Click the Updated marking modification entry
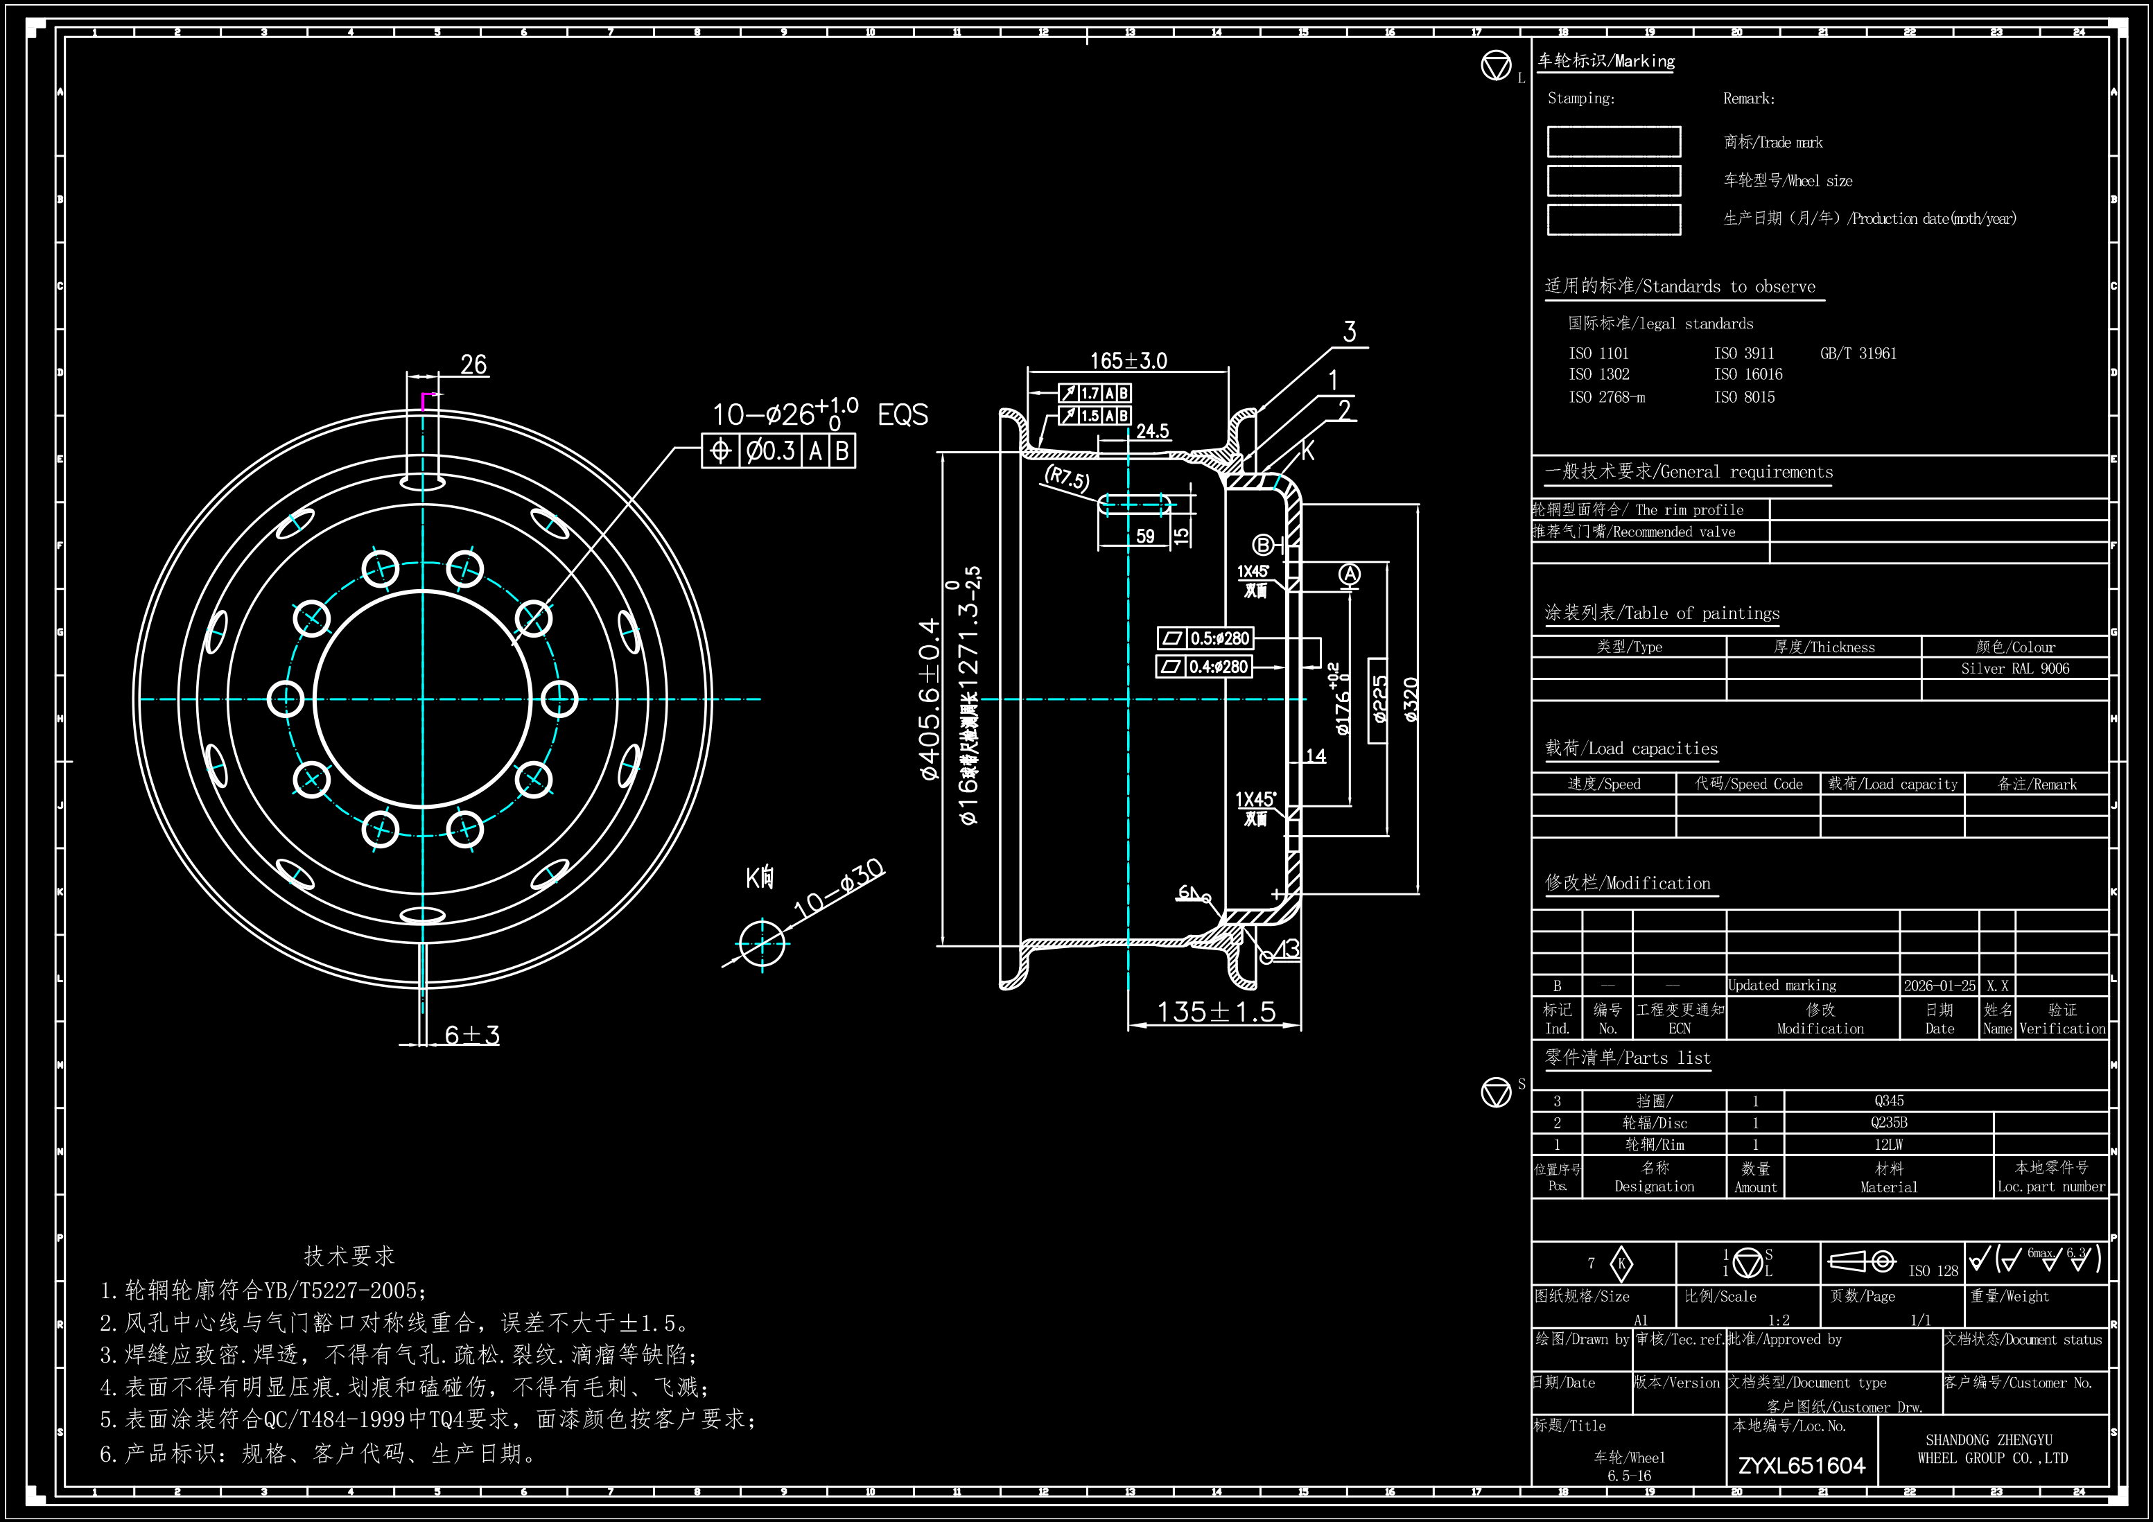The height and width of the screenshot is (1522, 2153). tap(1781, 985)
